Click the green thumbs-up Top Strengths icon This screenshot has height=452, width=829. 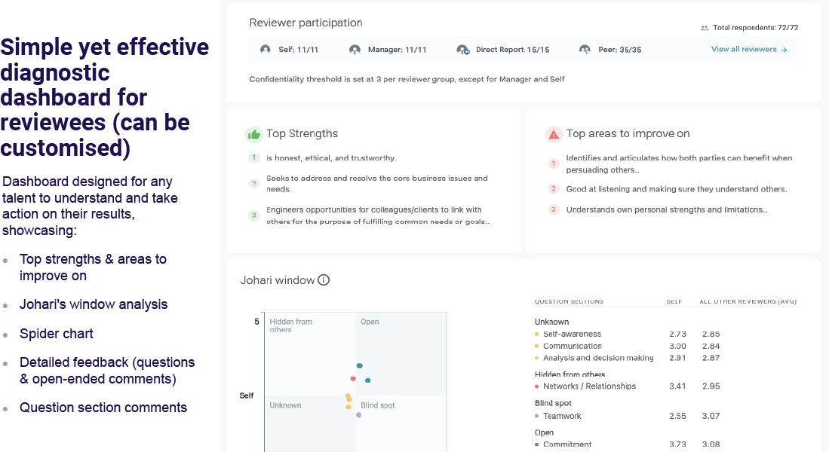click(x=253, y=134)
